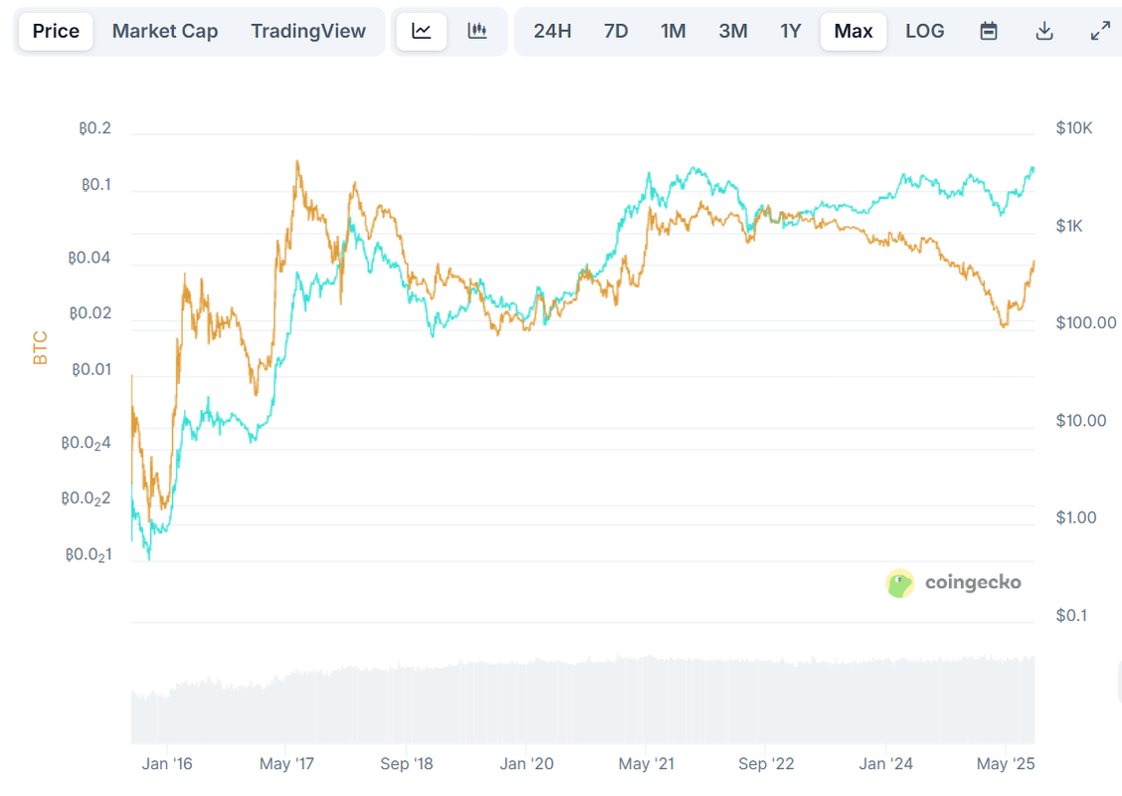This screenshot has height=796, width=1122.
Task: Click the ₿0.04 axis label
Action: 90,258
